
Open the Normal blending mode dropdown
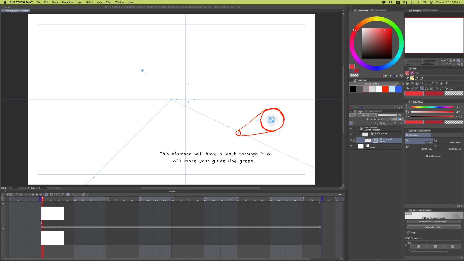[367, 115]
